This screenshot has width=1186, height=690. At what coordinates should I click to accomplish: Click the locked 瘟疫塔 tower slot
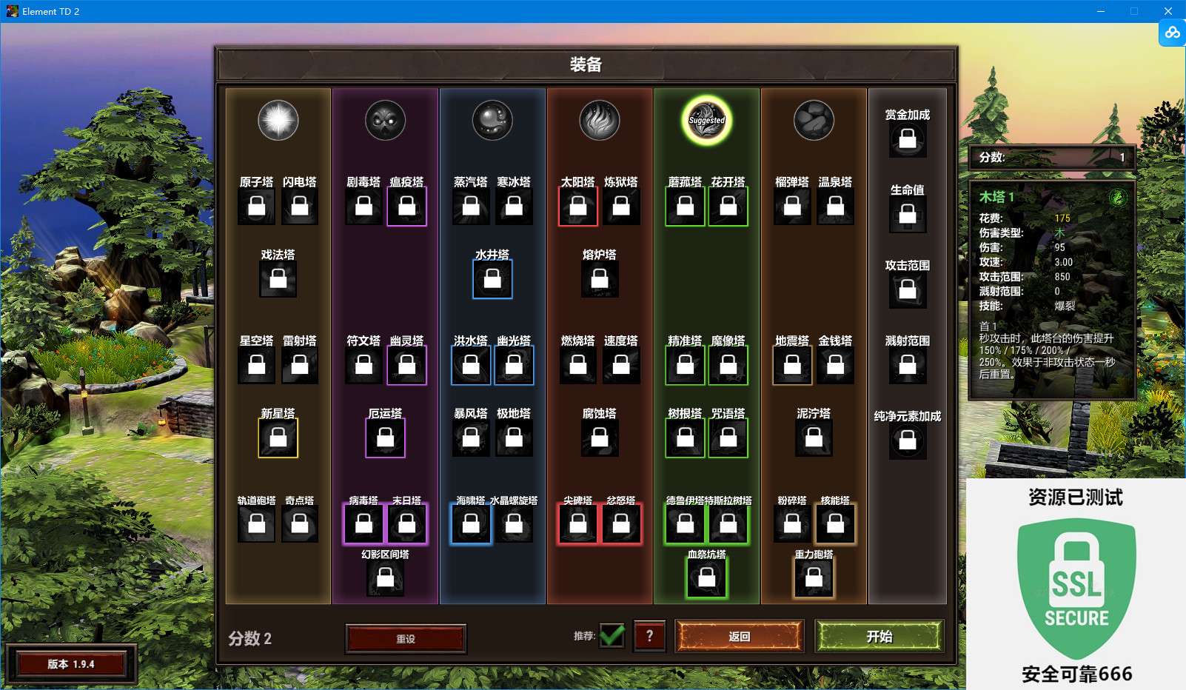[407, 207]
